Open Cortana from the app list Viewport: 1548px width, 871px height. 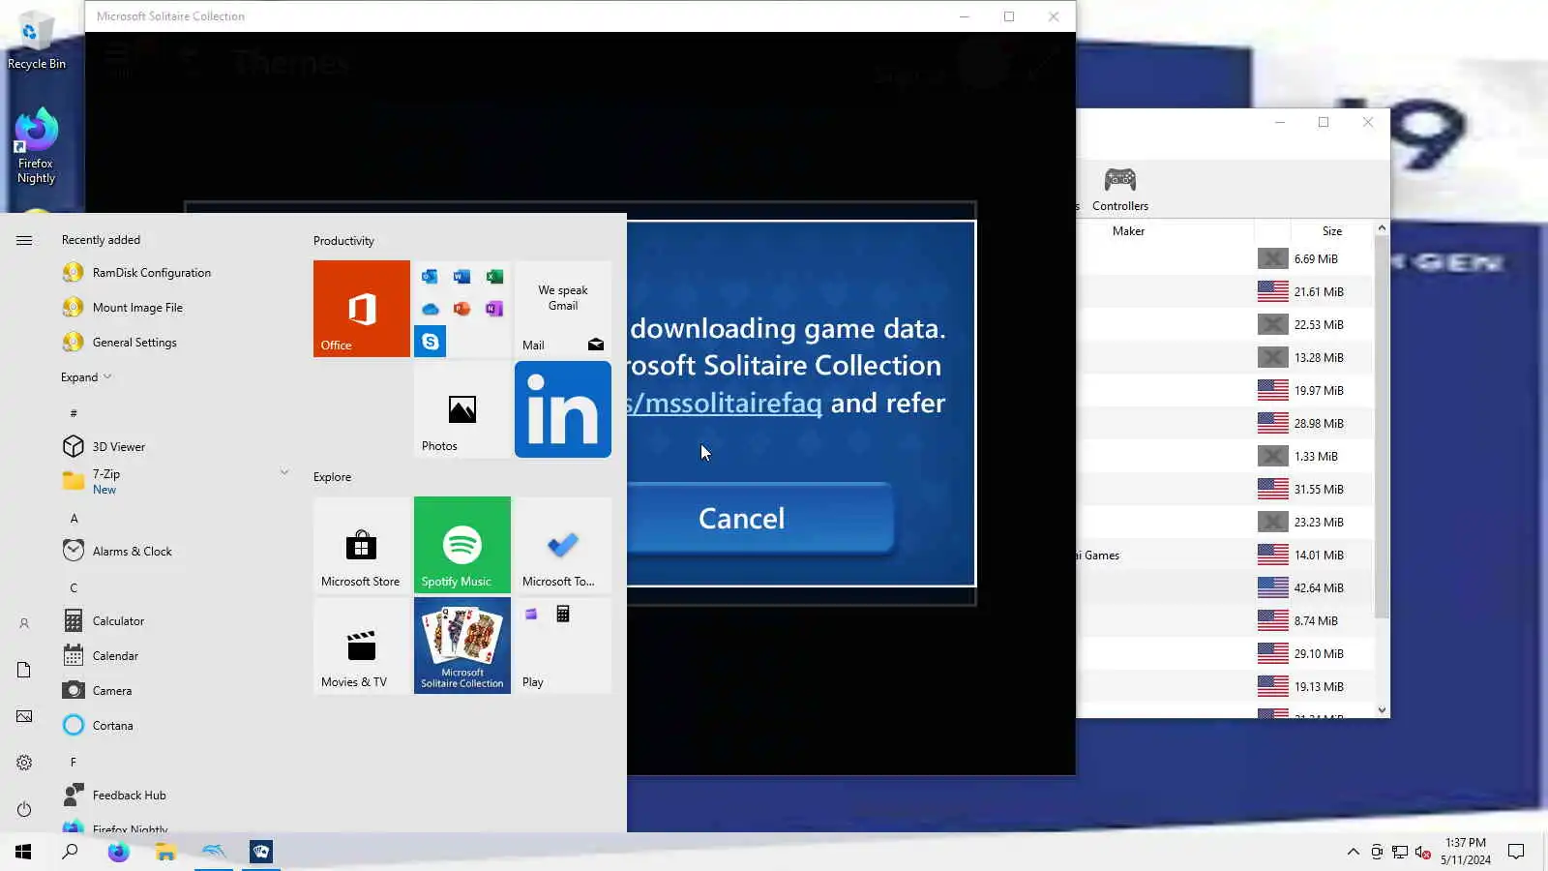click(174, 725)
